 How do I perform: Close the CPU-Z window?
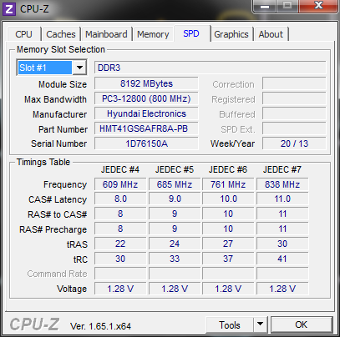pyautogui.click(x=318, y=6)
